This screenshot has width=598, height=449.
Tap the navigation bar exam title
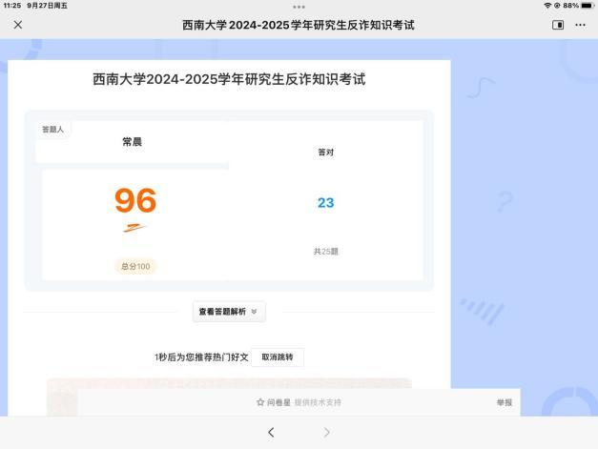[299, 24]
